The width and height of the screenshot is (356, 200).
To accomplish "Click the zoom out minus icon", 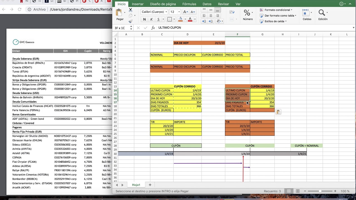I will coord(306,191).
